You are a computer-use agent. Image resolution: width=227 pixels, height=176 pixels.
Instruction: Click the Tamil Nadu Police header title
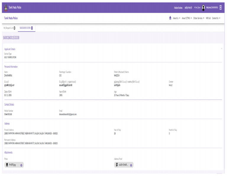tap(15, 7)
